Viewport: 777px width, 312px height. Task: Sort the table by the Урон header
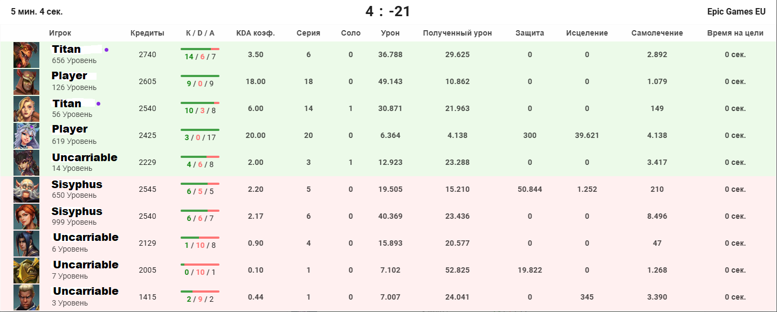coord(390,33)
